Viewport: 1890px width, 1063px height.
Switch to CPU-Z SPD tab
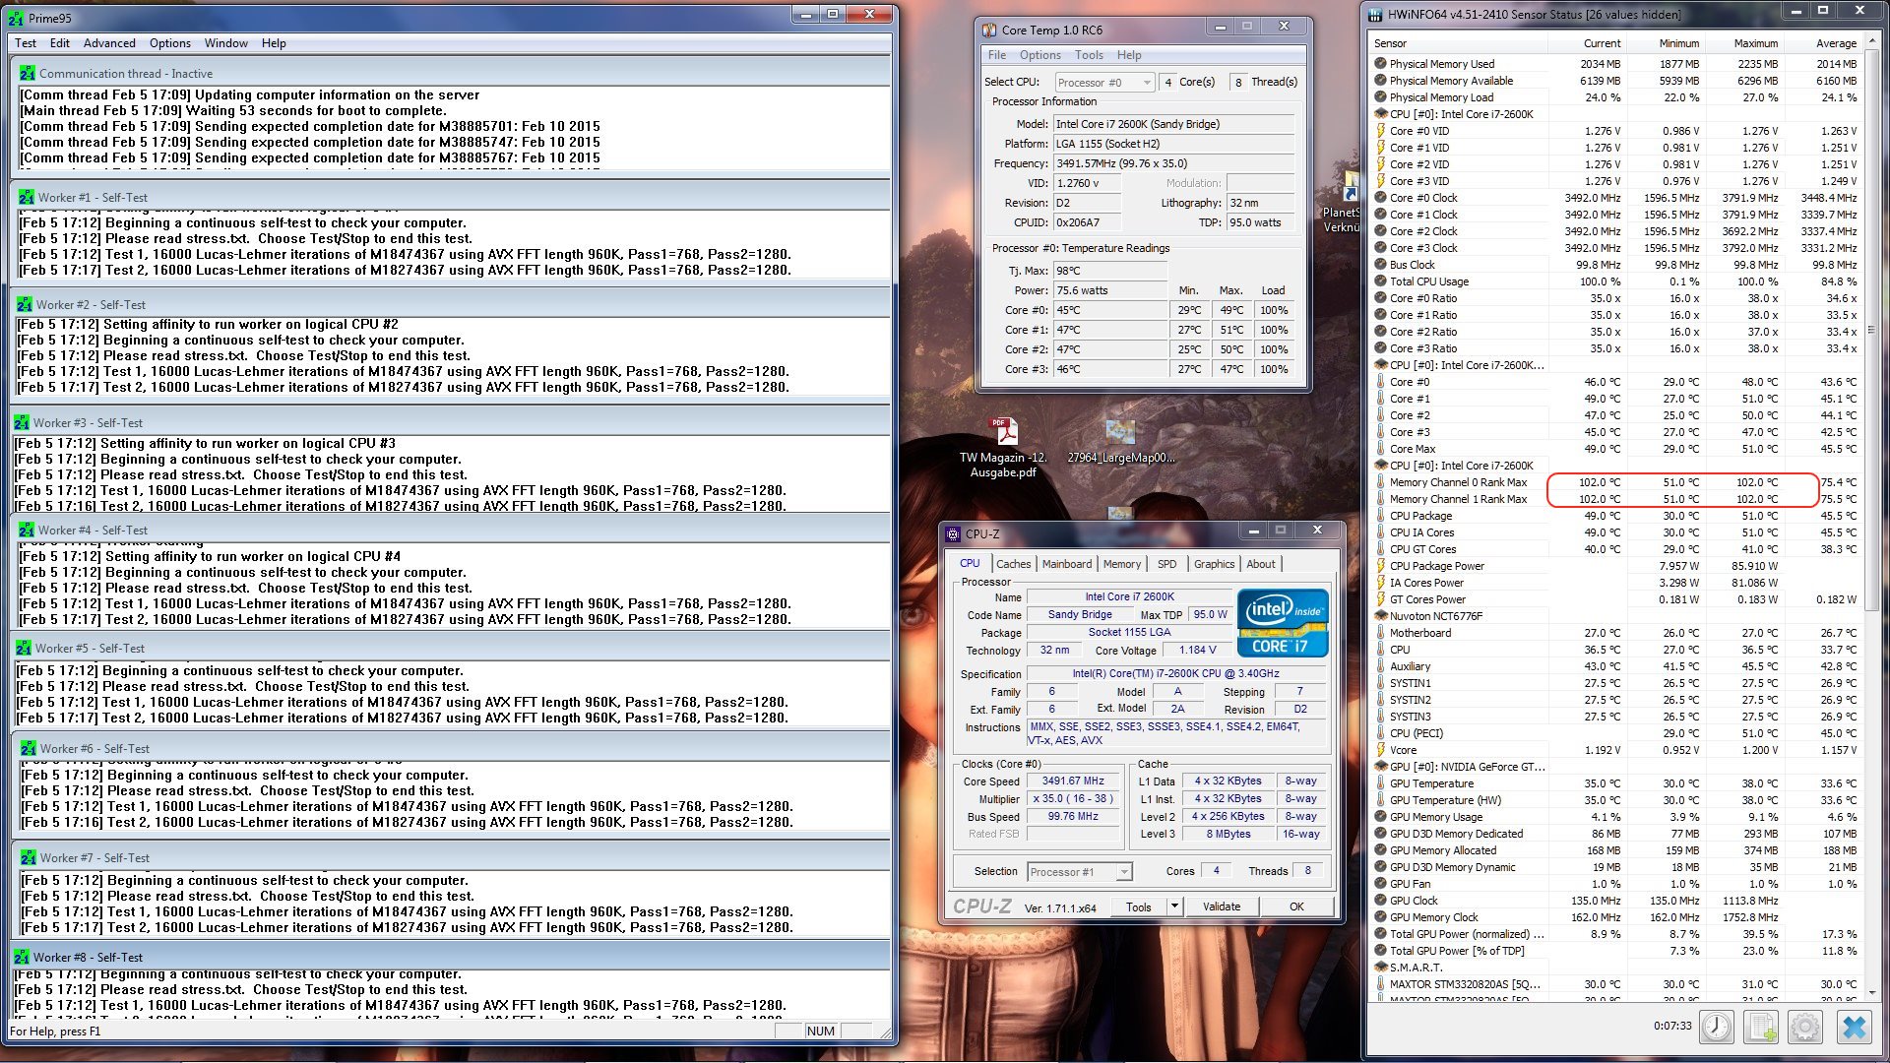coord(1166,564)
